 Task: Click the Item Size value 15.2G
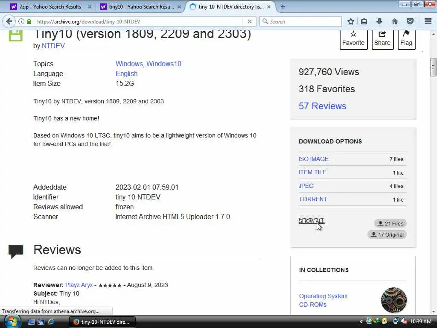(125, 84)
